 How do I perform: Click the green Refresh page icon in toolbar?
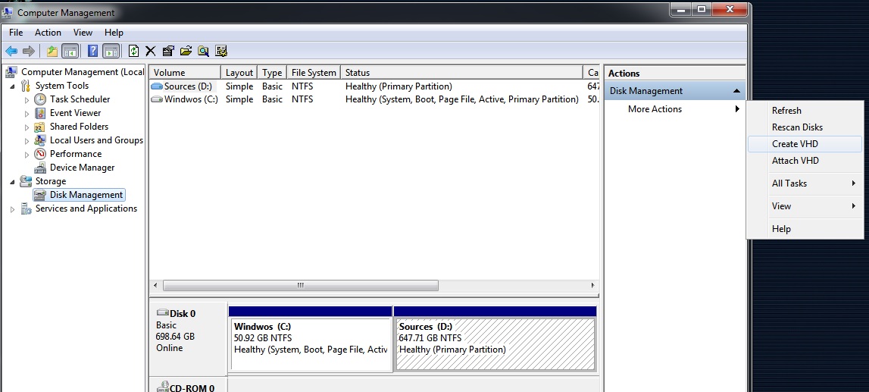(x=133, y=51)
